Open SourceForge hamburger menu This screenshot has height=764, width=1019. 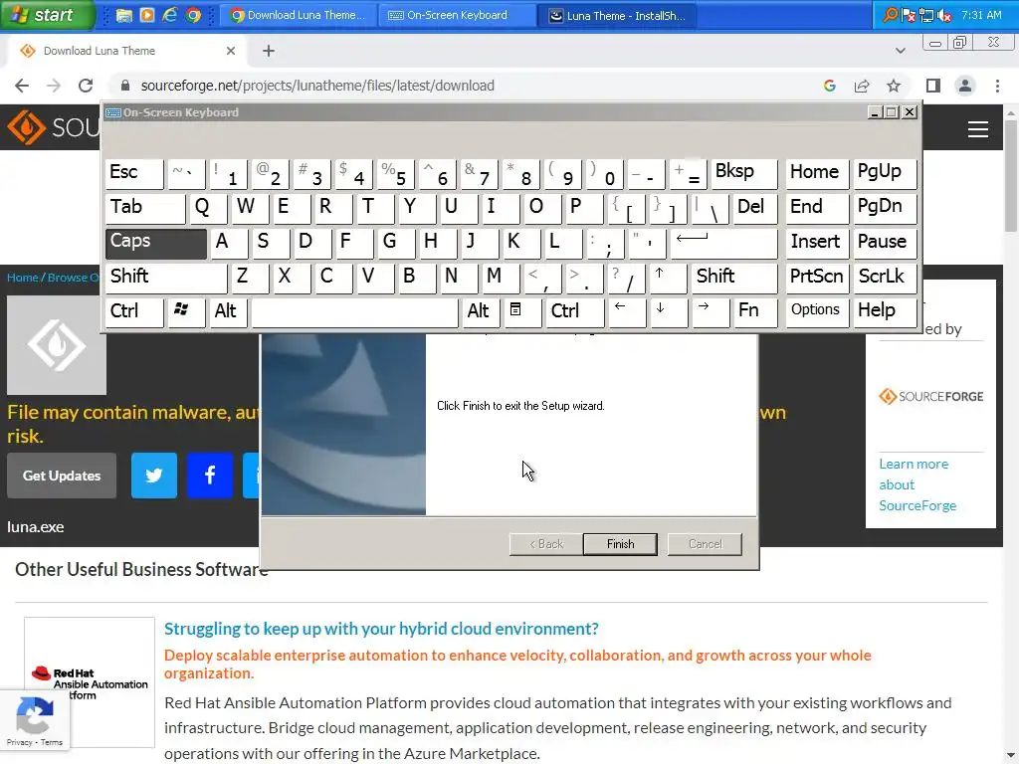(x=977, y=129)
